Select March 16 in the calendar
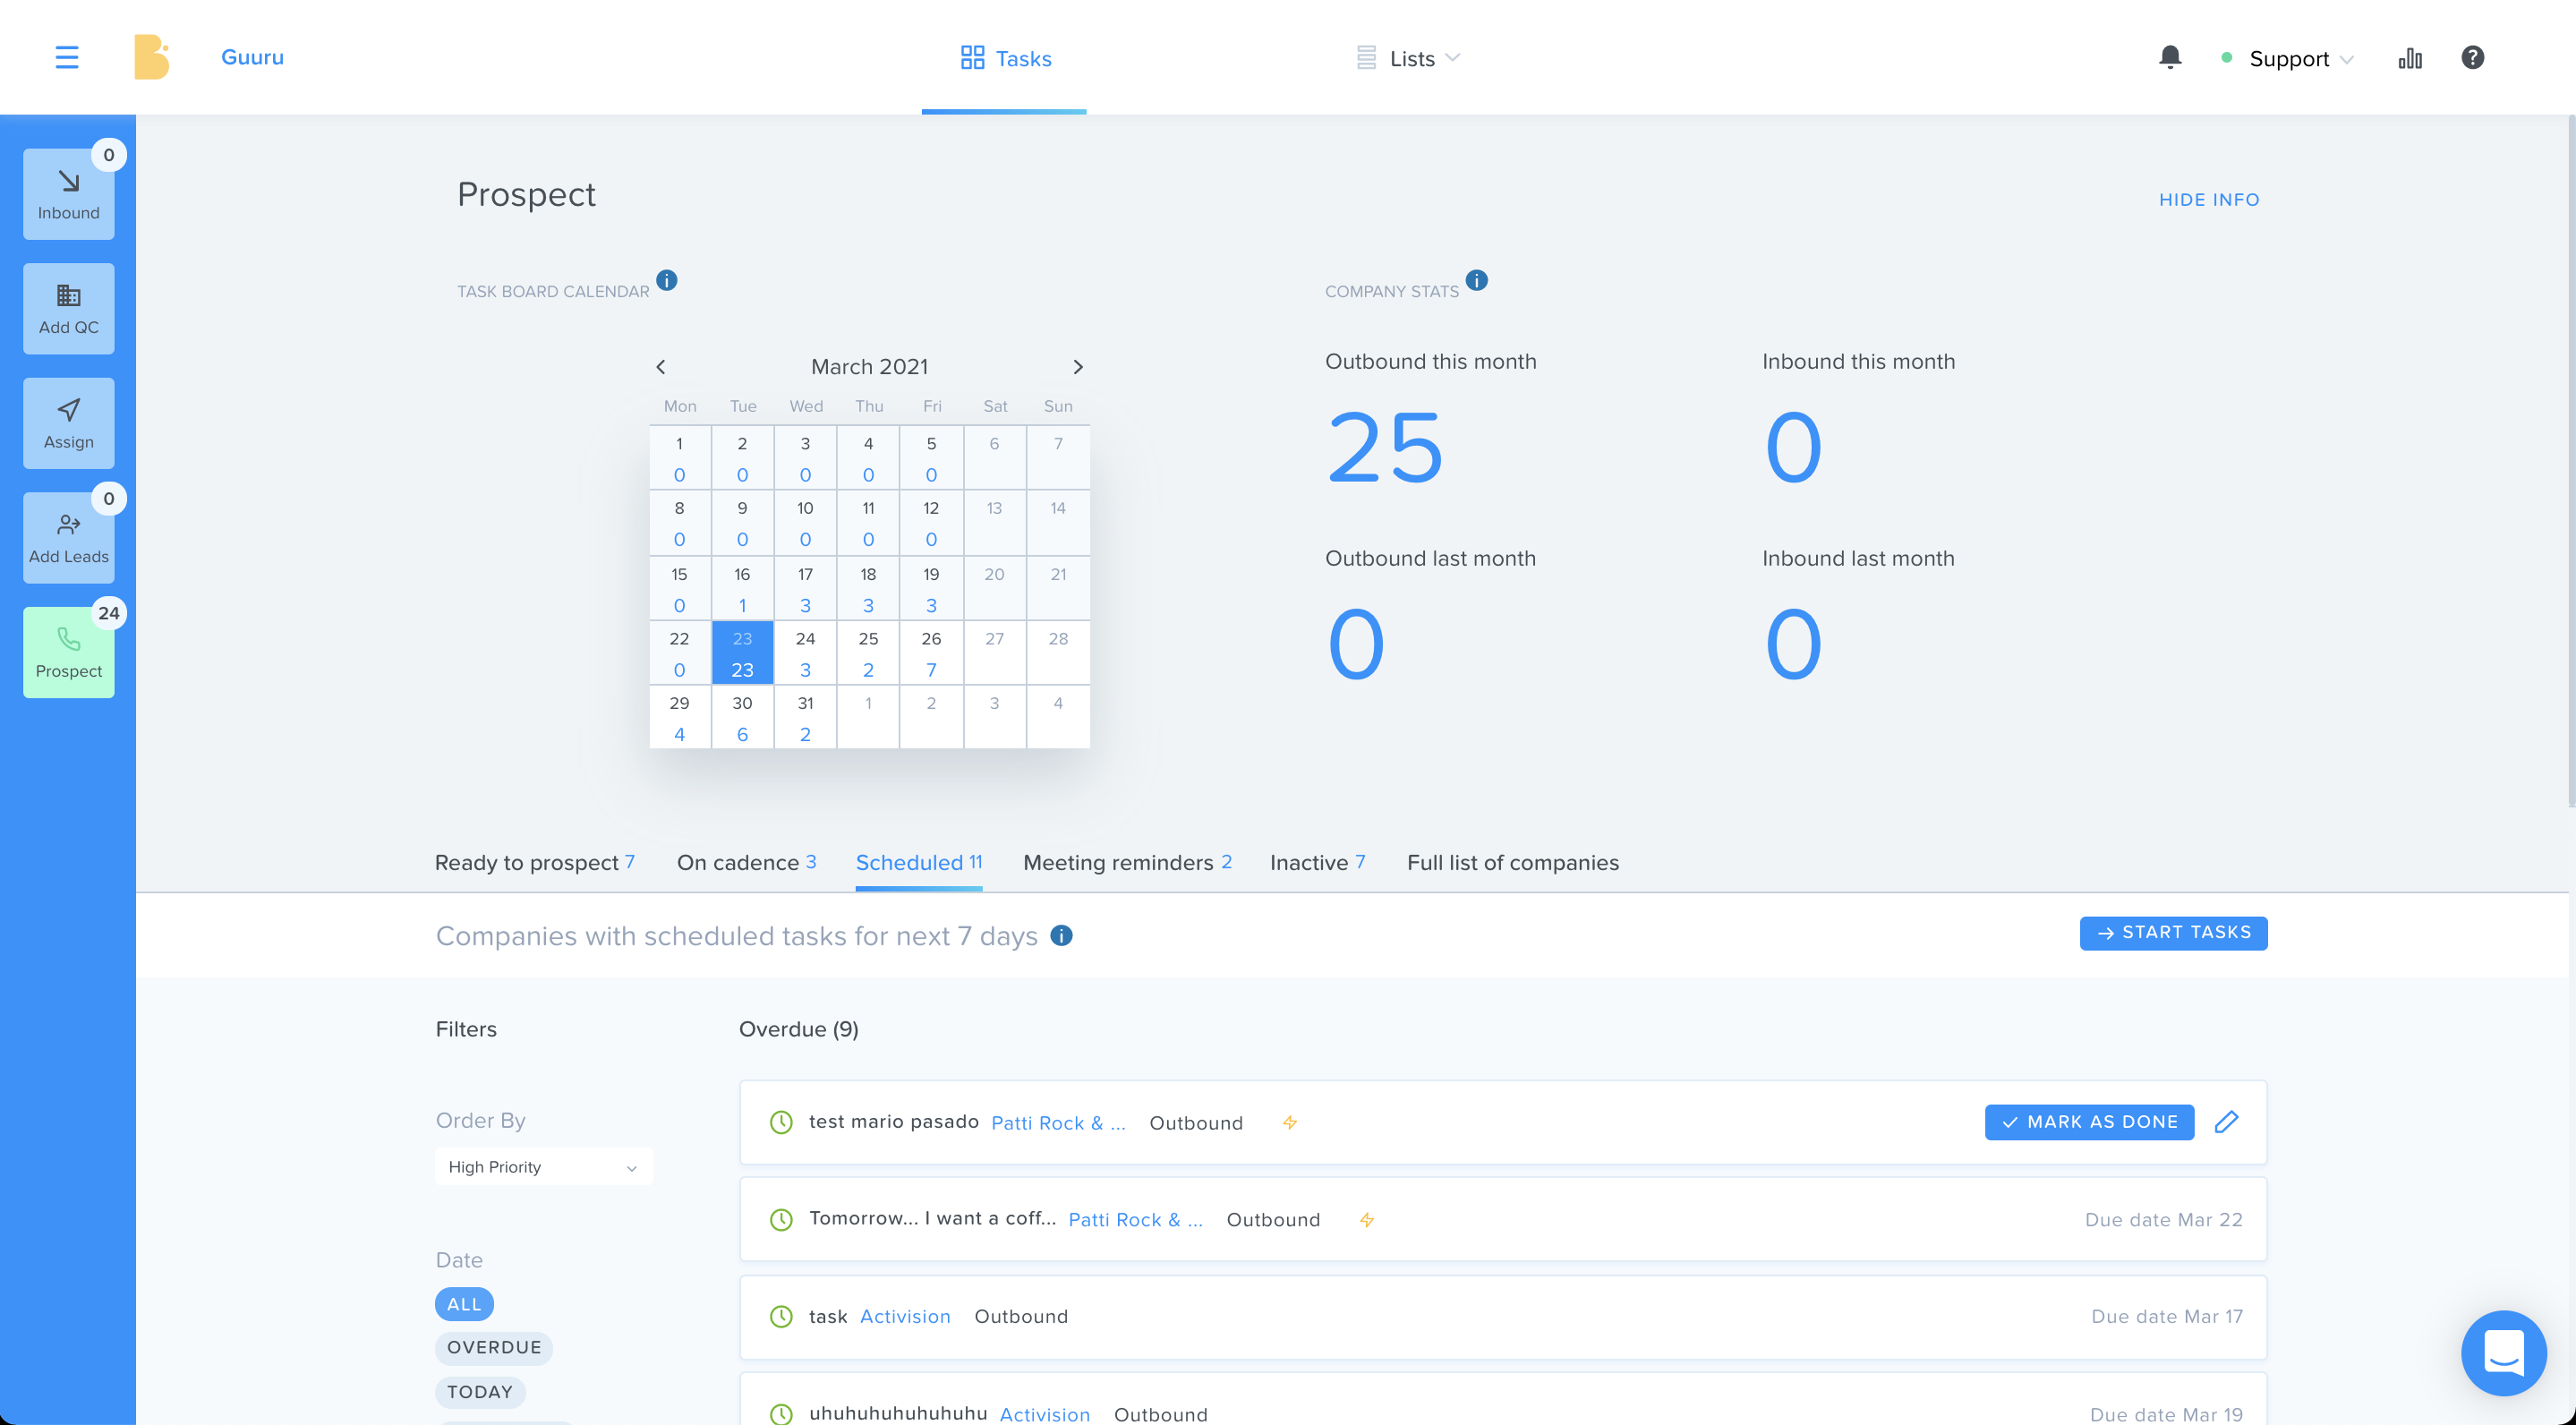 [x=742, y=588]
